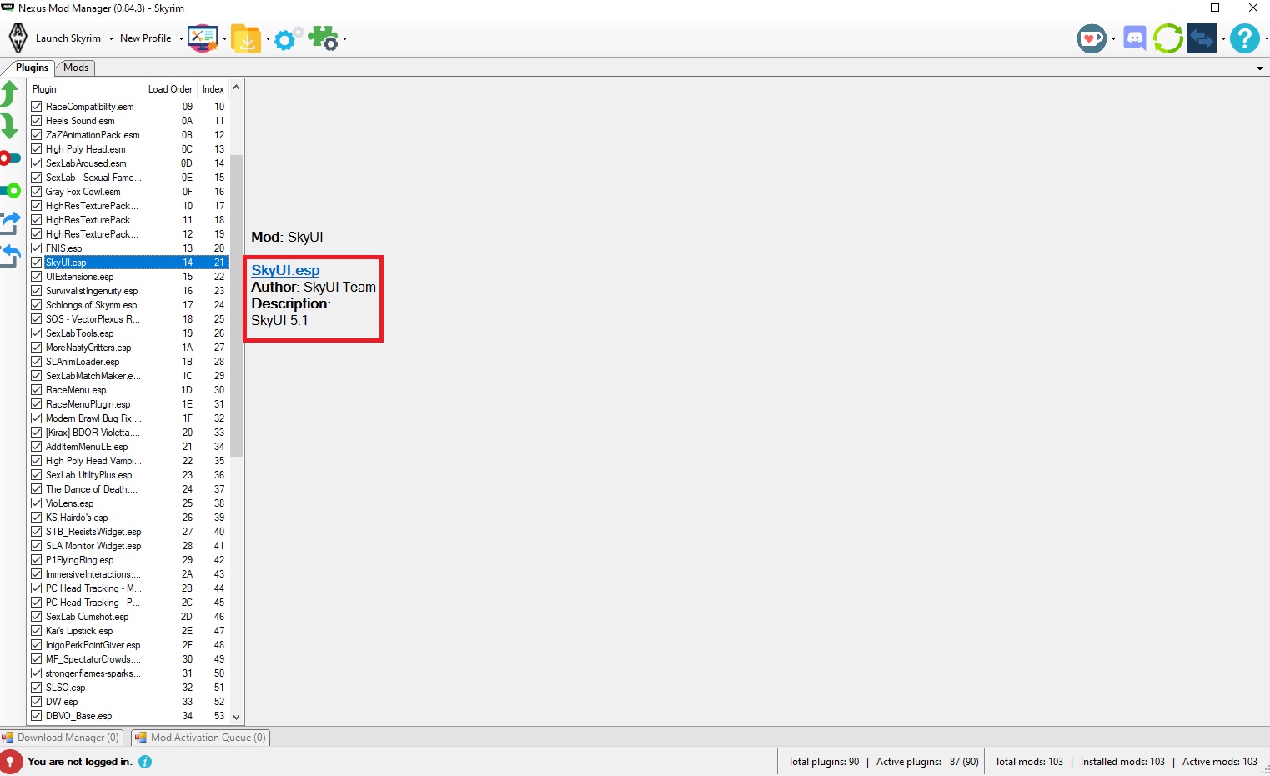The image size is (1270, 776).
Task: Click the plugin list scroll up arrow
Action: 237,88
